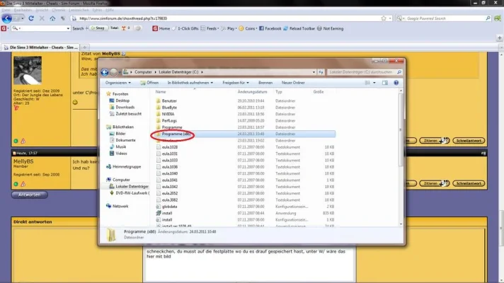Image resolution: width=504 pixels, height=283 pixels.
Task: Click the Explorer file list vertical scrollbar
Action: coord(401,157)
